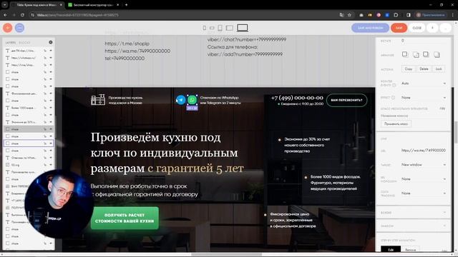Bookmark page with the star icon
Screen dimensions: 458x257
click(349, 15)
